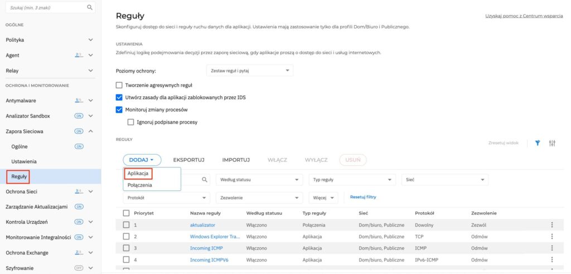Open the three-dot menu for Incoming ICMPV6 rule
The image size is (571, 274).
[552, 260]
